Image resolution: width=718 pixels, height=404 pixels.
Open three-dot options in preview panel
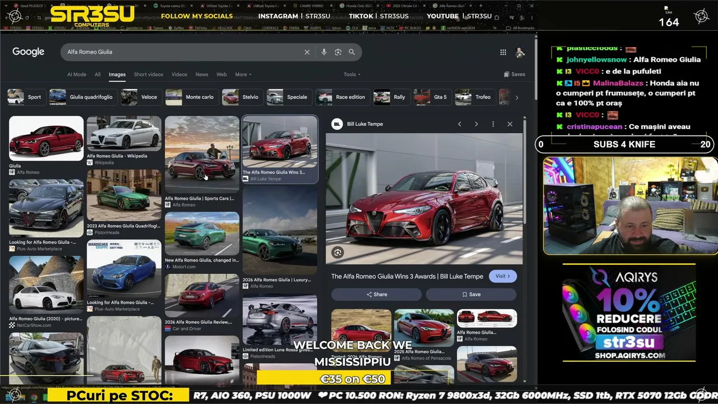[493, 124]
